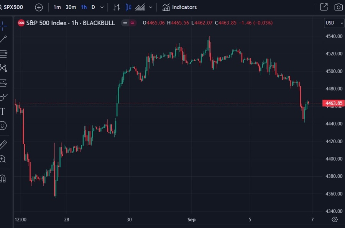Viewport: 345px width, 228px height.
Task: Toggle the magnet snapping mode
Action: pos(3,178)
